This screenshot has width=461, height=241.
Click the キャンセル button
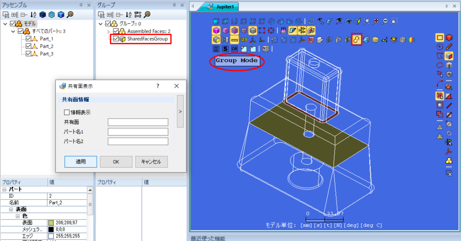[x=151, y=162]
